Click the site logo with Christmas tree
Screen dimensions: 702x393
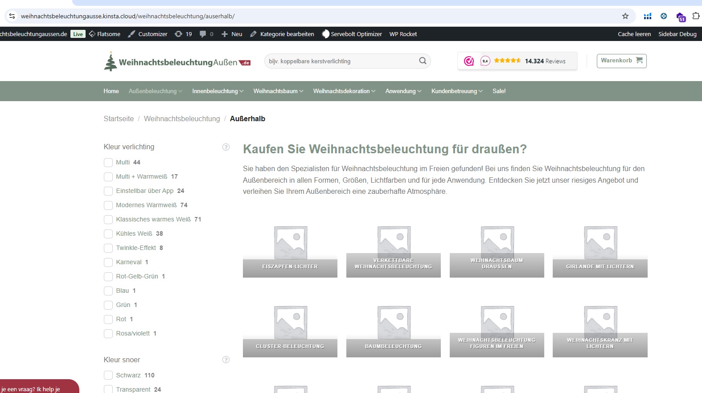[x=177, y=61]
